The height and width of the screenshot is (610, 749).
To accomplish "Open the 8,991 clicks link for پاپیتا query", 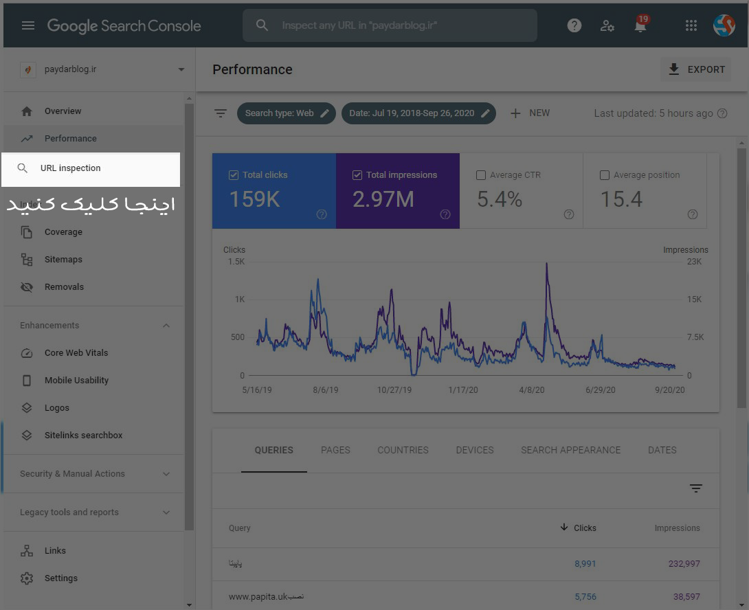I will (585, 563).
